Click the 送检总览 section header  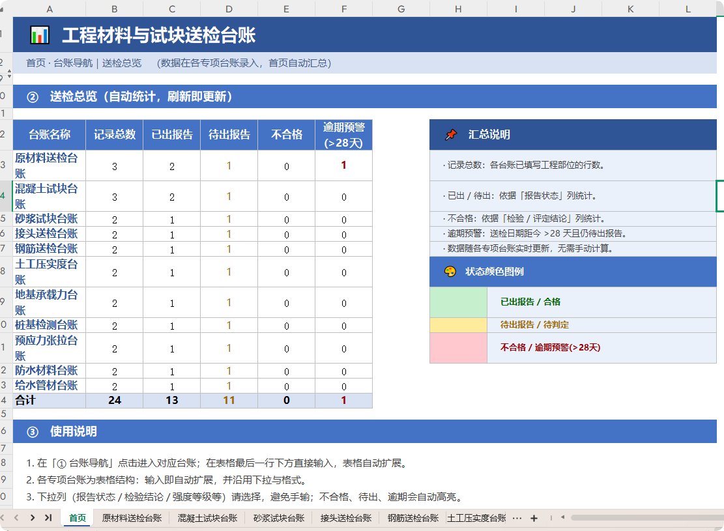pyautogui.click(x=365, y=96)
